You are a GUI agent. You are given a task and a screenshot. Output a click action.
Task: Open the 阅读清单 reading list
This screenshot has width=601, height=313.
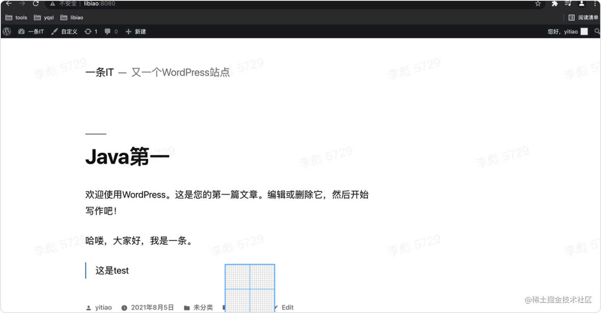pyautogui.click(x=583, y=18)
